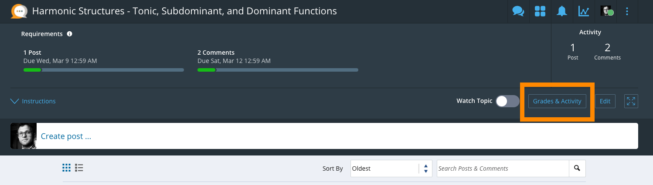This screenshot has width=653, height=185.
Task: Open the Sort By Oldest dropdown
Action: coord(391,168)
